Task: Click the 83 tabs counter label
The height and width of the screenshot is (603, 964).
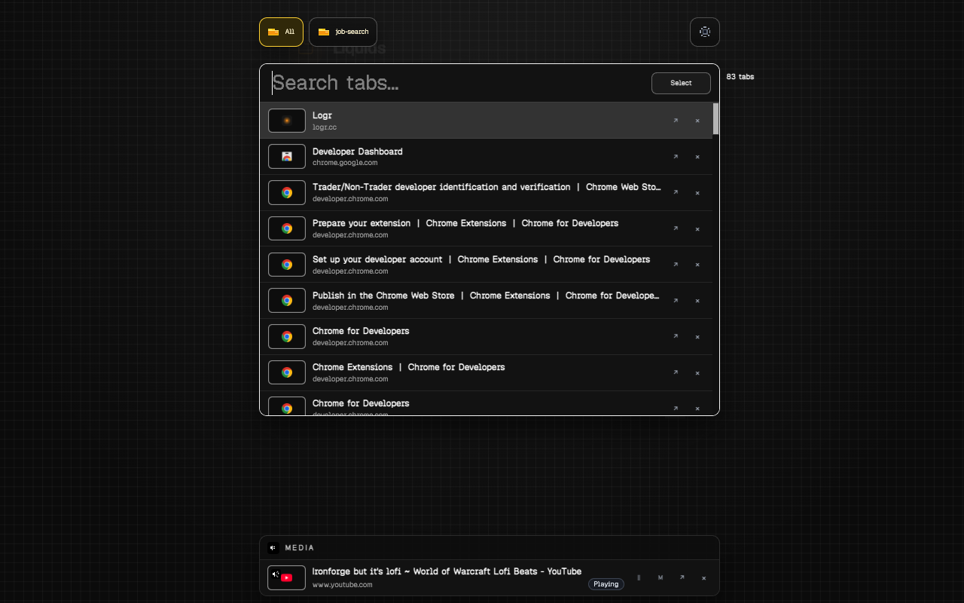Action: [740, 76]
